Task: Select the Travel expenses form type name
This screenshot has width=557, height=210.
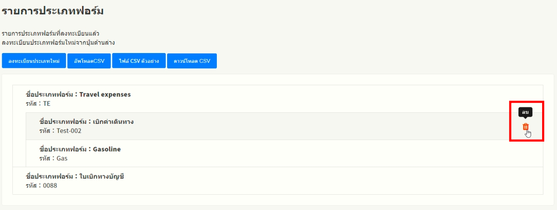Action: click(x=105, y=95)
